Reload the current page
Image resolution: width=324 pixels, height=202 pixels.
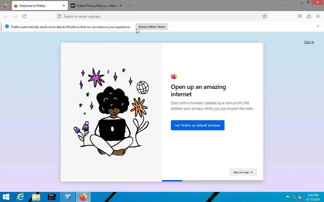pyautogui.click(x=24, y=16)
